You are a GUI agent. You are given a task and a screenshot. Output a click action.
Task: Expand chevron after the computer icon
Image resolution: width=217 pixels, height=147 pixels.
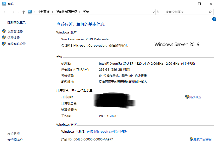[x=34, y=12]
